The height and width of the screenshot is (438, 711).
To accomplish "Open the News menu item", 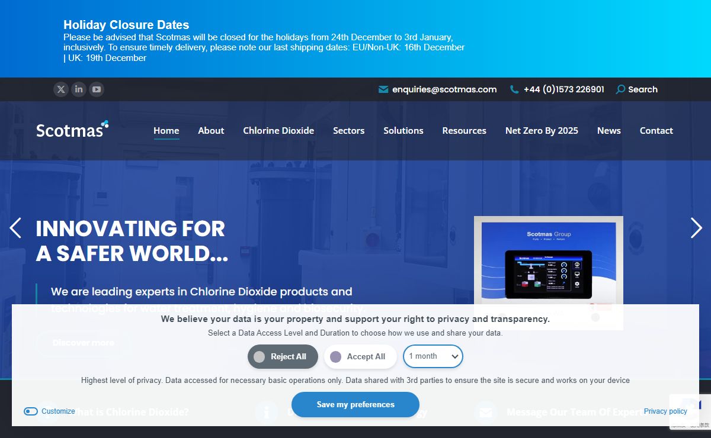I will pos(609,131).
